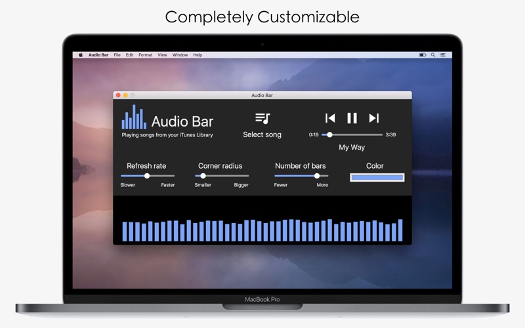The image size is (525, 328).
Task: Click the 'Bigger' corner radius label
Action: click(x=241, y=185)
